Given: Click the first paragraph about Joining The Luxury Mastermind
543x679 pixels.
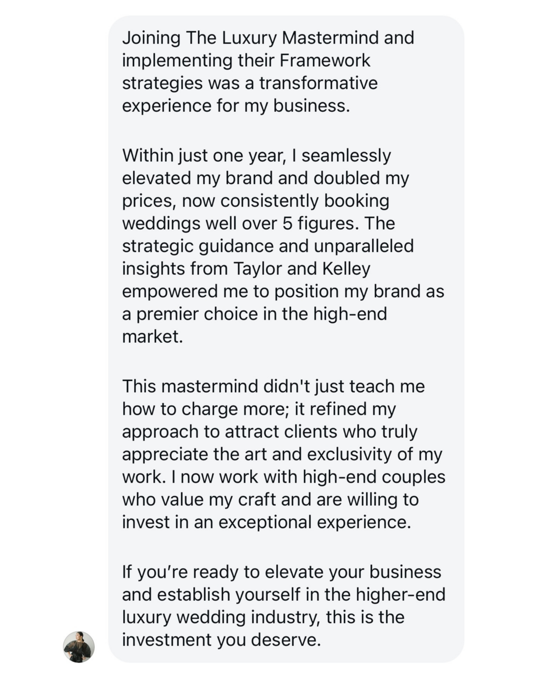Looking at the screenshot, I should tap(268, 72).
